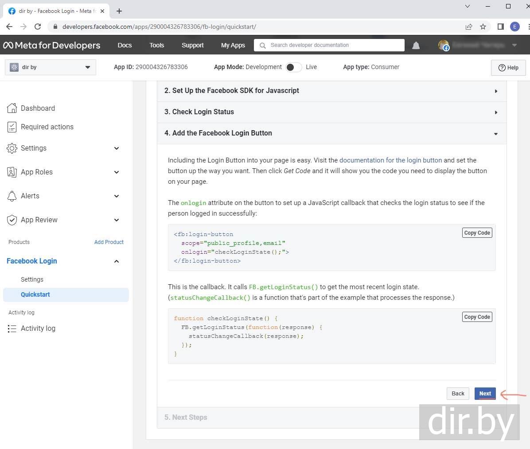Open documentation for the login button link
This screenshot has width=530, height=449.
pyautogui.click(x=390, y=160)
